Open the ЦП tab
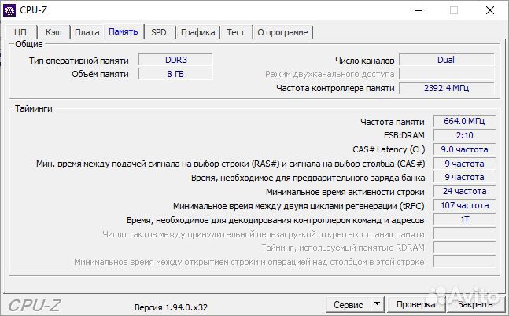The height and width of the screenshot is (316, 509). coord(20,32)
